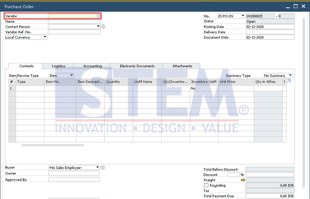Viewport: 310px width, 199px height.
Task: Click the Rounding amount field 0,00 IDR
Action: point(270,185)
